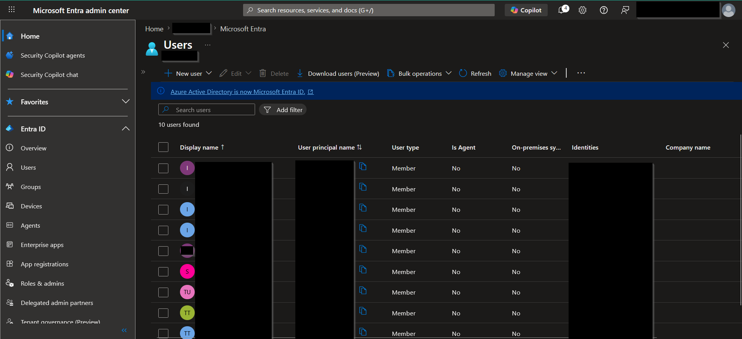
Task: Collapse the sidebar with double chevron
Action: coord(124,330)
